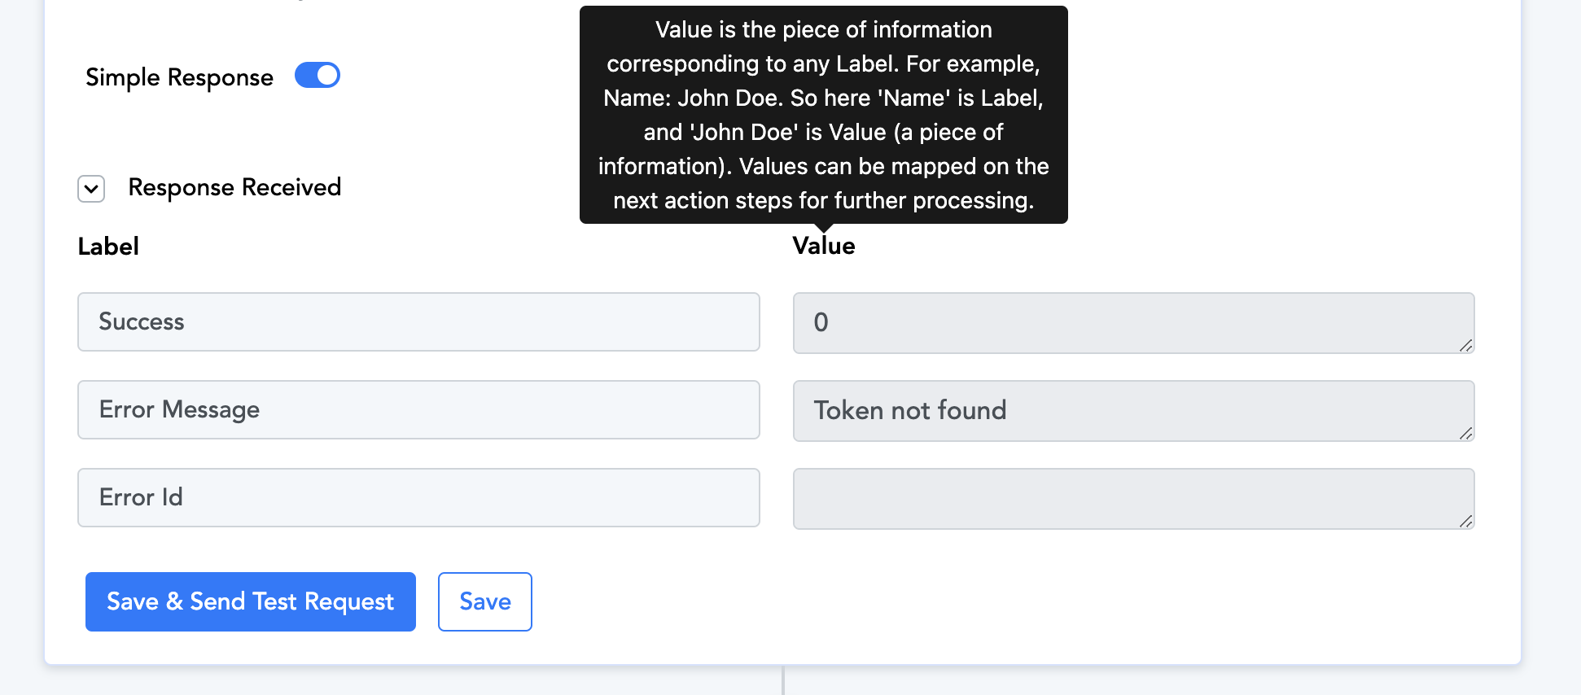Click the Simple Response label text

click(179, 77)
